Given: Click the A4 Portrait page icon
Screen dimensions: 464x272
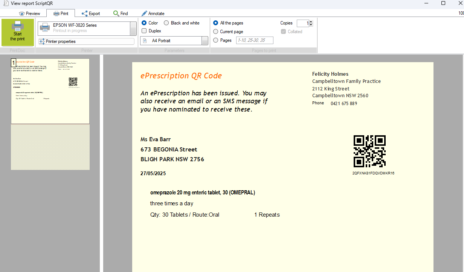Looking at the screenshot, I should click(x=145, y=41).
